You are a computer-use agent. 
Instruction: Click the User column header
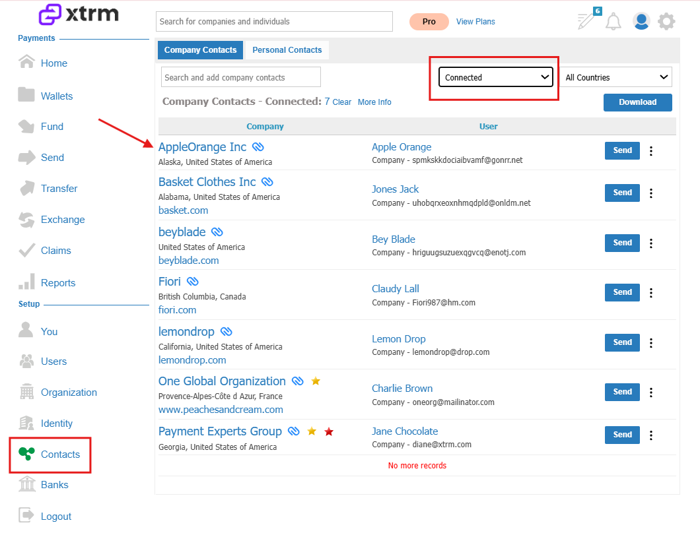coord(489,126)
